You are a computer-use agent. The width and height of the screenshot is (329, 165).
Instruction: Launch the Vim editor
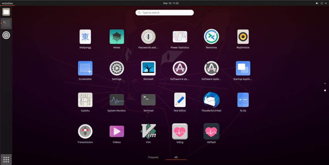(x=148, y=131)
